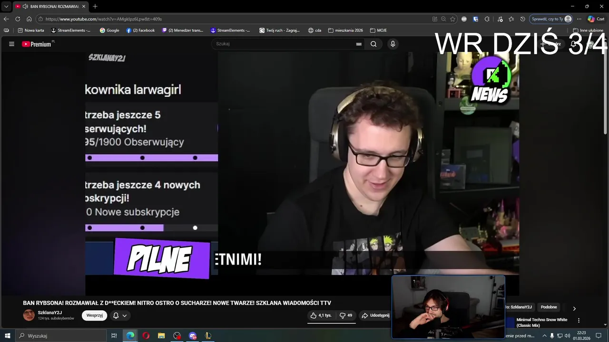
Task: Expand the mieszkania 2026 bookmarks folder
Action: pos(345,30)
